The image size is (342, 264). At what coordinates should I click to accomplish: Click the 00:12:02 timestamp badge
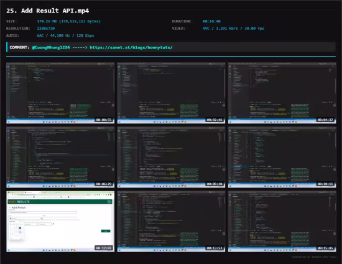tap(104, 248)
